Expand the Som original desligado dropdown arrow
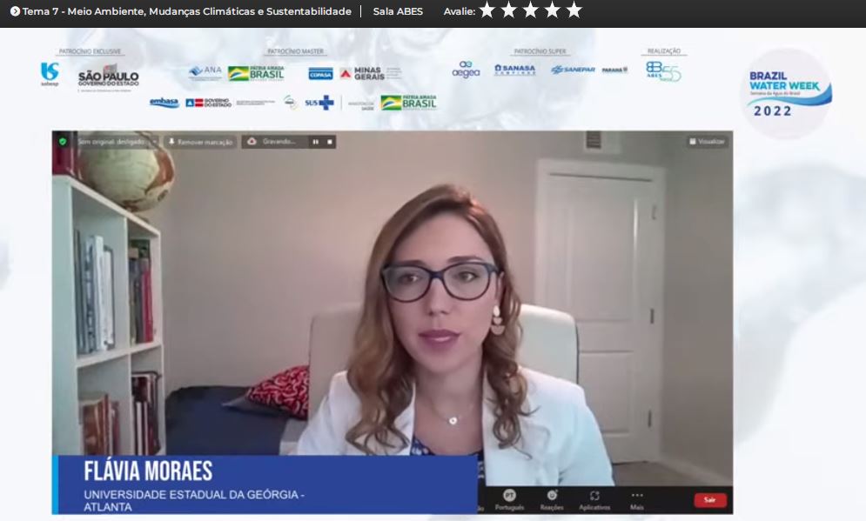 pos(154,142)
